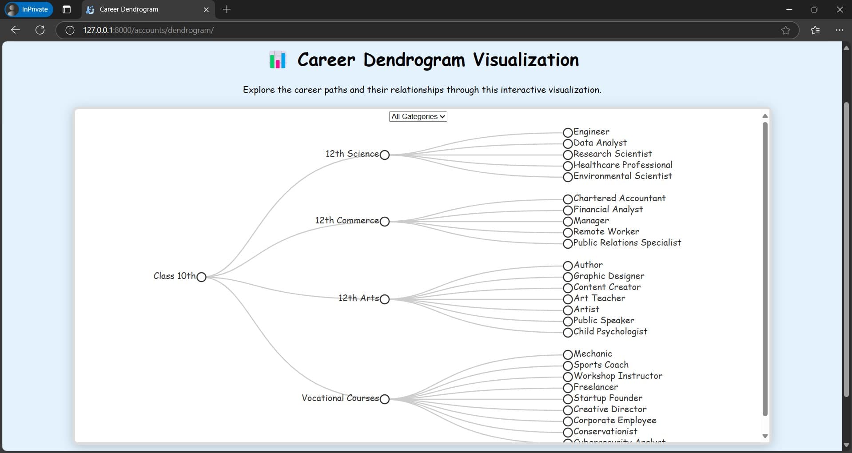
Task: Close the Career Dendrogram tab
Action: tap(206, 9)
